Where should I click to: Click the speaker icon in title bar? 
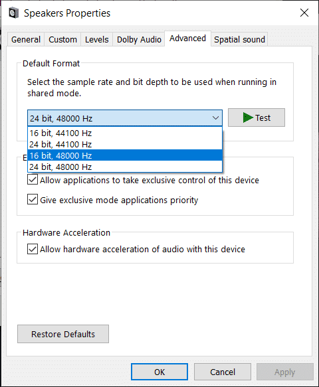click(x=14, y=13)
